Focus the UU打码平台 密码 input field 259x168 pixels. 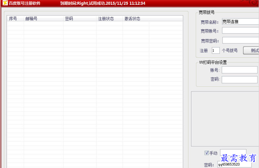tap(240, 80)
